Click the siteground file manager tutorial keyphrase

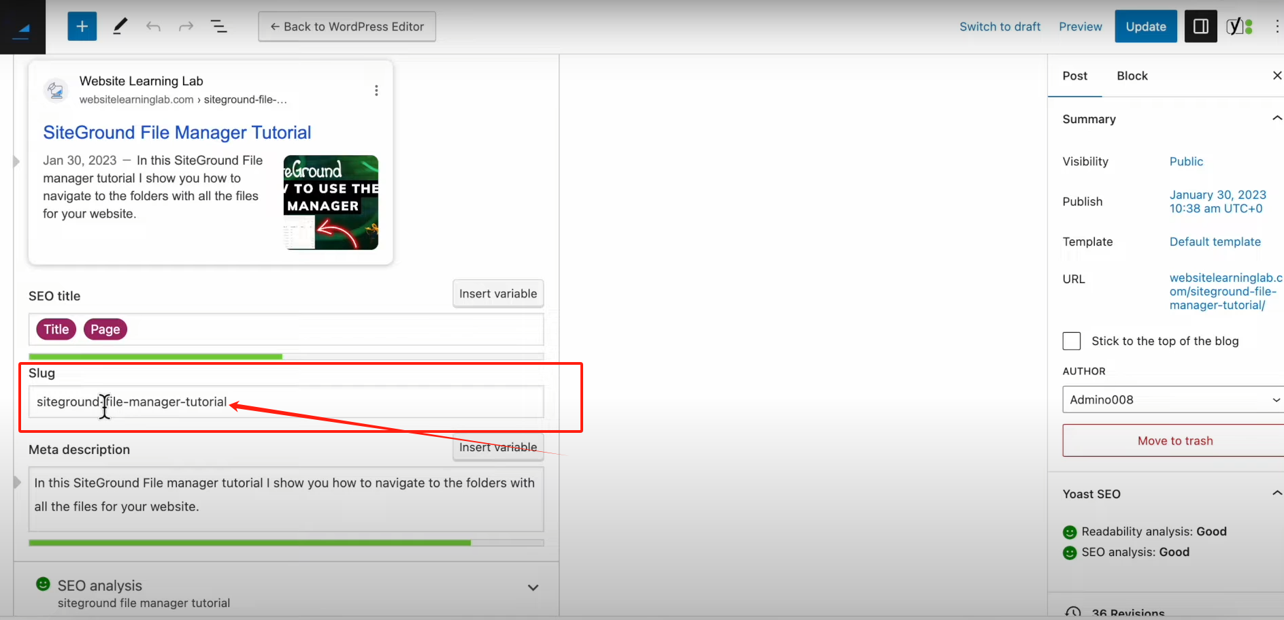tap(144, 603)
